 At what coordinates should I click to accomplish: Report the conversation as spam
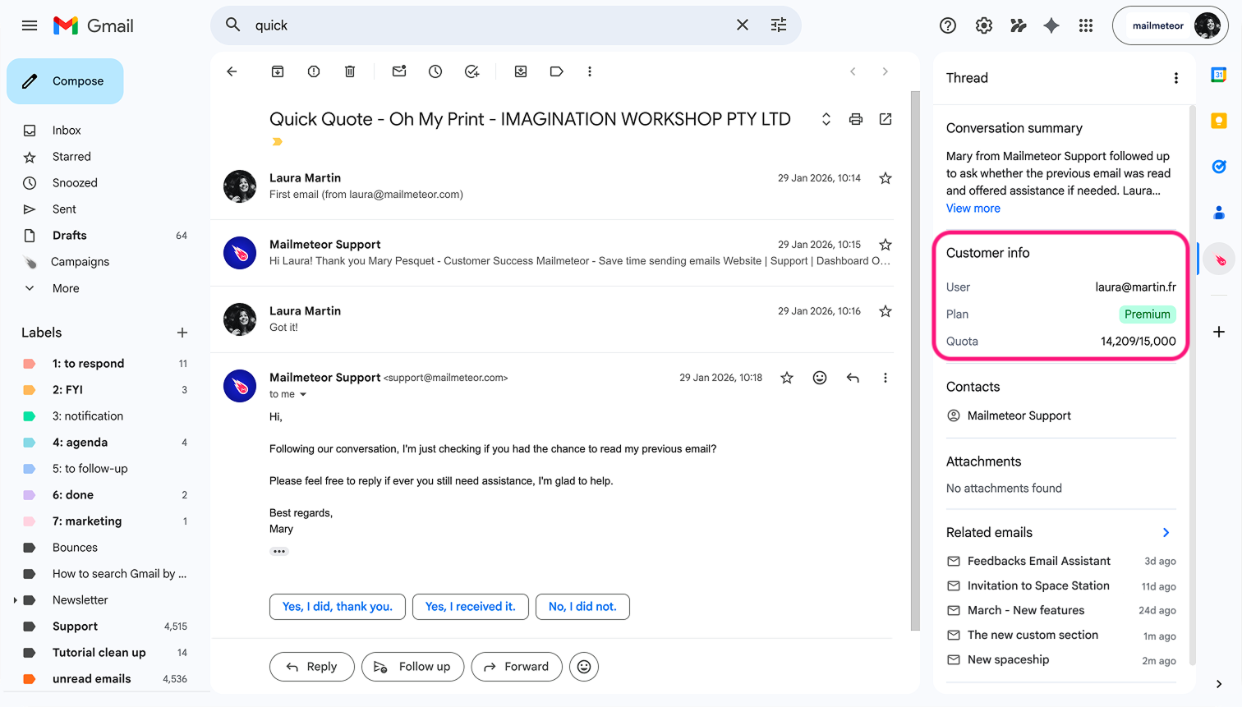(x=313, y=71)
